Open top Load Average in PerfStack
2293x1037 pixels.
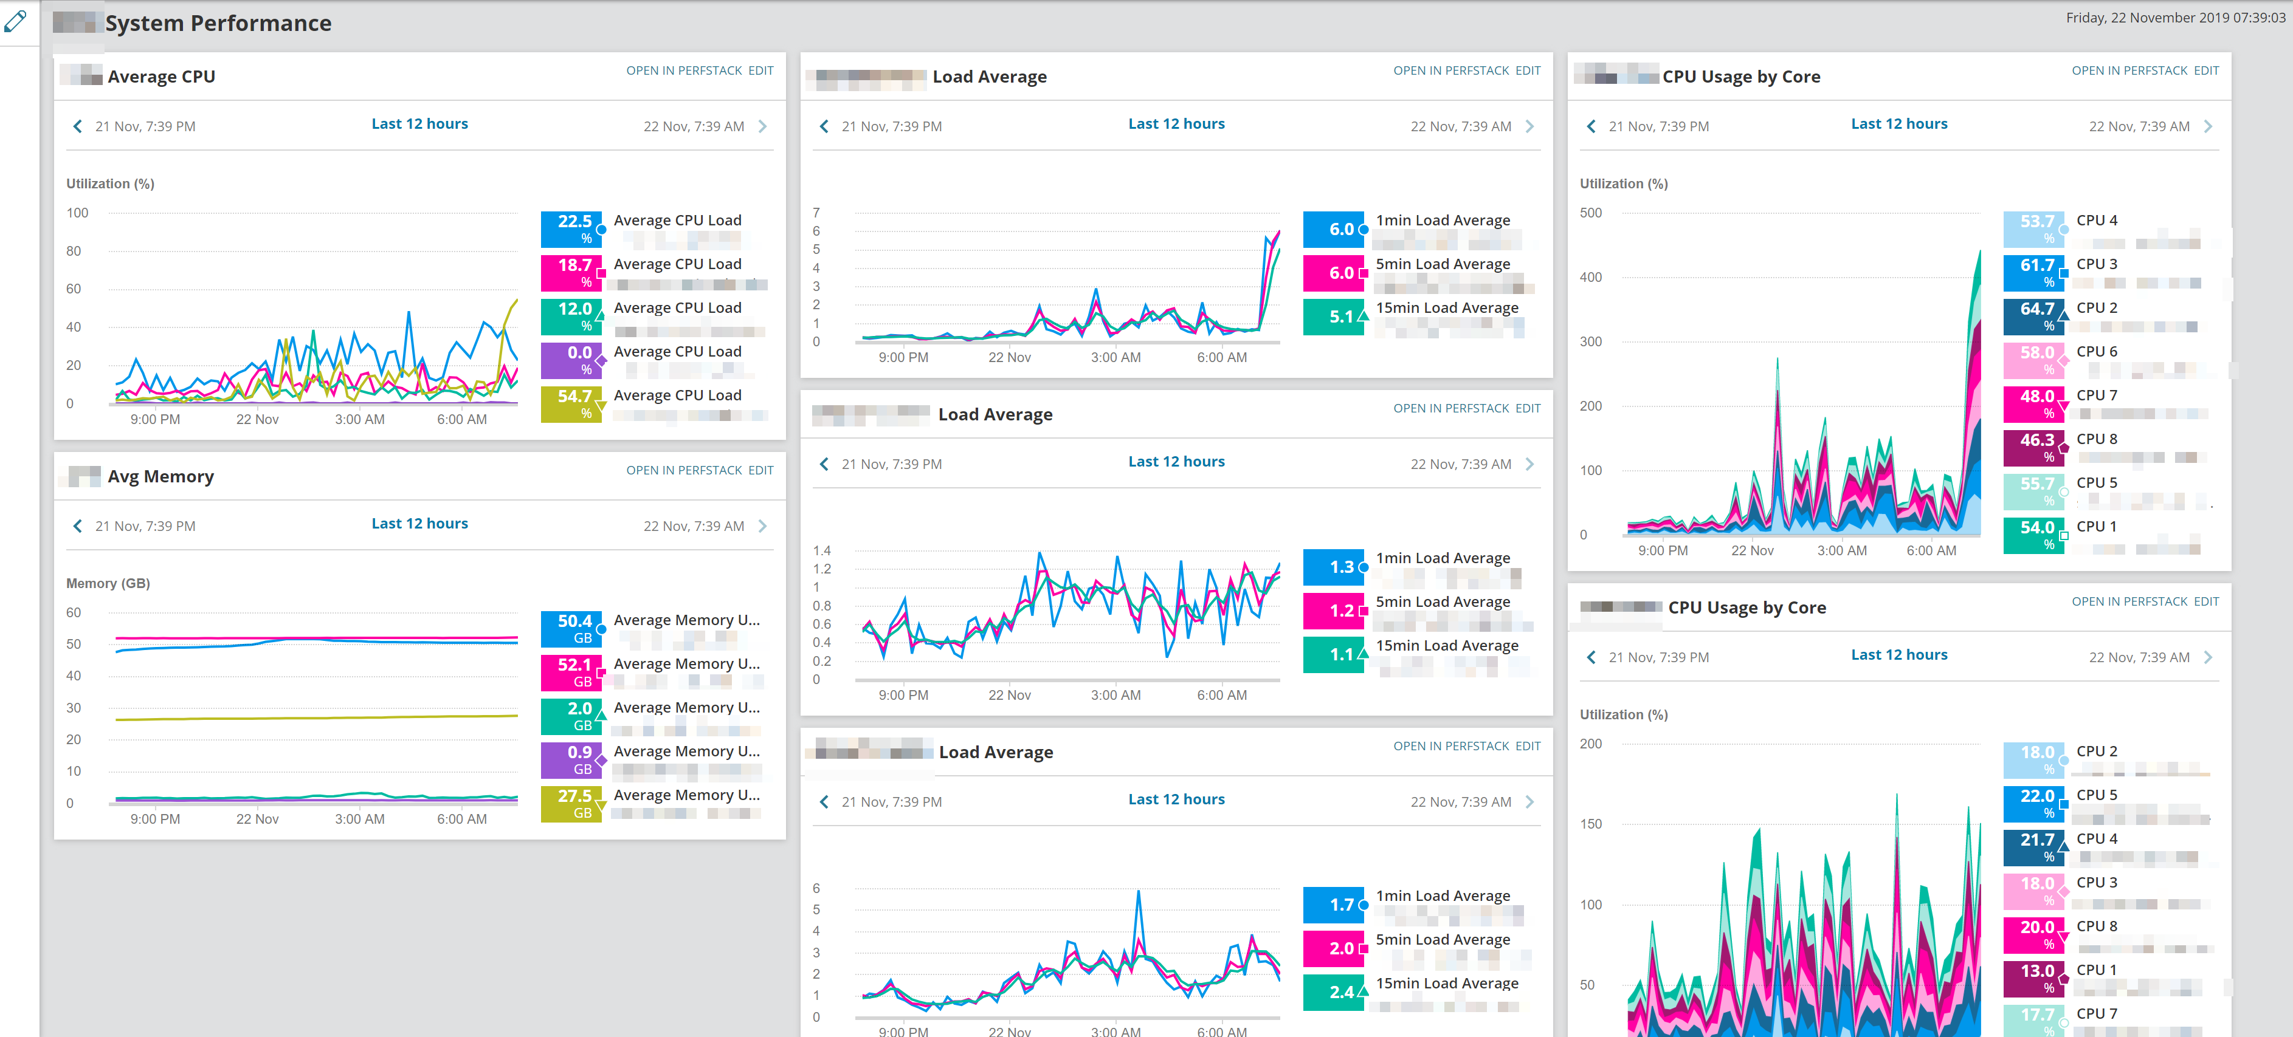tap(1451, 70)
